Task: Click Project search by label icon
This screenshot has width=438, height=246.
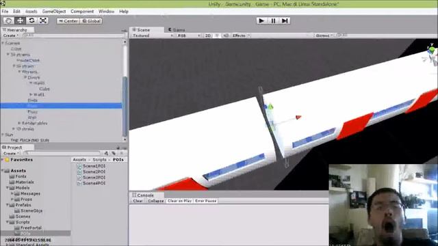Action: tap(114, 153)
